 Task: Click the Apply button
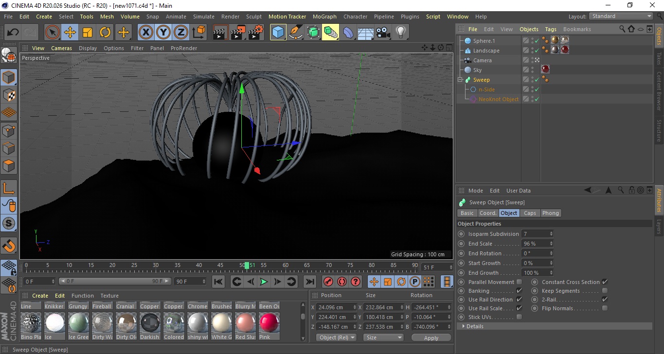click(431, 337)
